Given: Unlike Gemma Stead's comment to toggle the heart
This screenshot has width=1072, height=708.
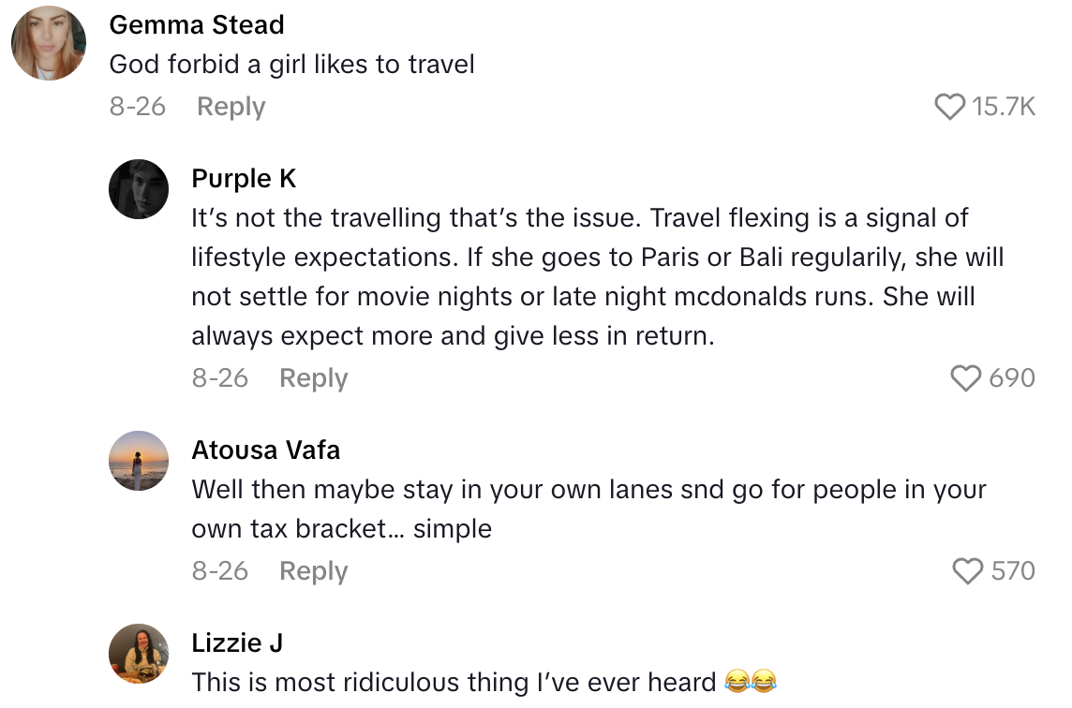Looking at the screenshot, I should 949,107.
